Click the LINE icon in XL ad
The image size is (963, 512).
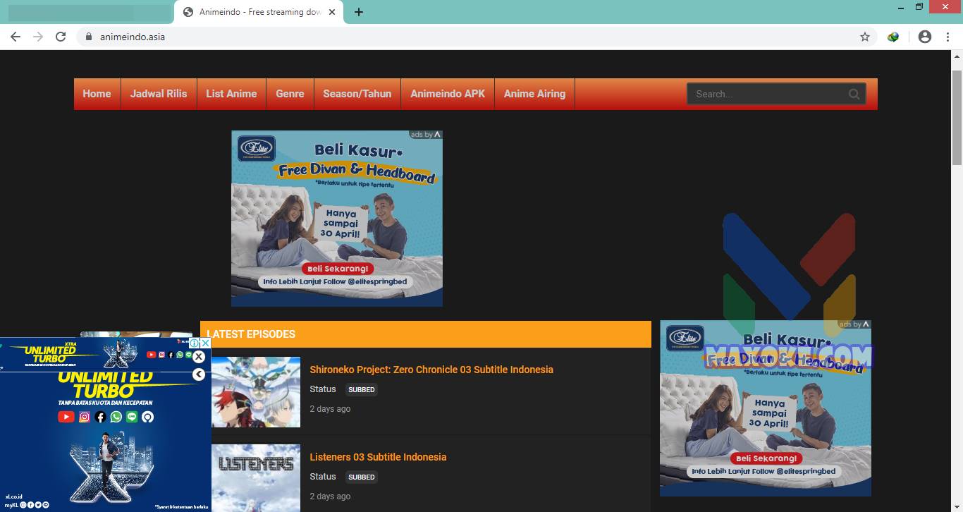coord(132,417)
